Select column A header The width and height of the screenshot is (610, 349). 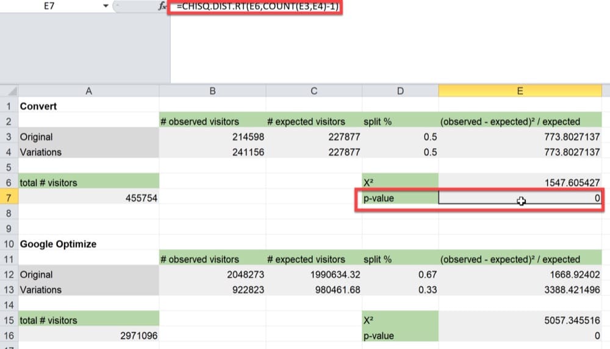pyautogui.click(x=88, y=91)
